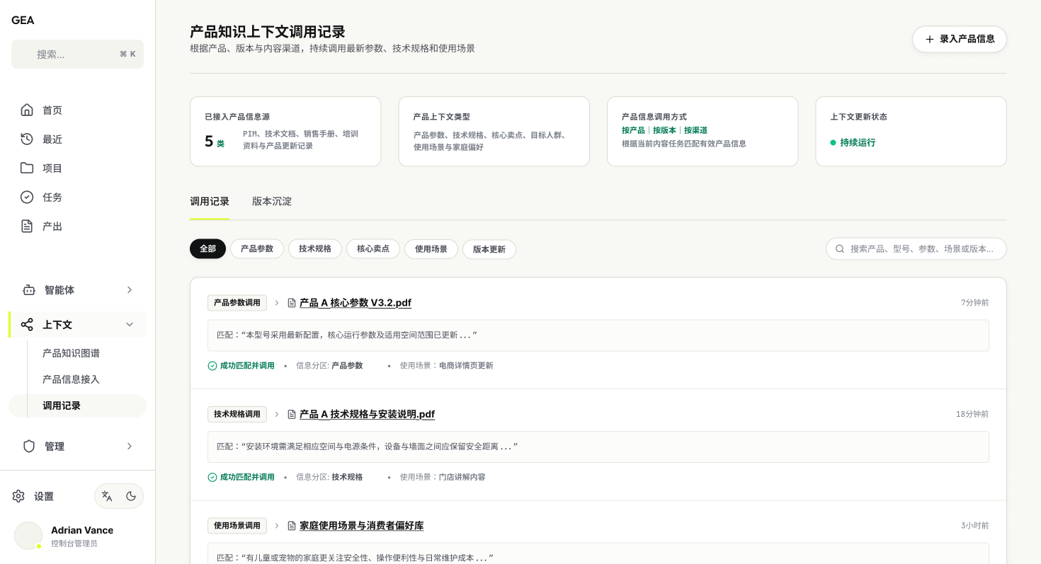Screen dimensions: 1041x564
Task: Open the 项目 folder icon
Action: [27, 168]
